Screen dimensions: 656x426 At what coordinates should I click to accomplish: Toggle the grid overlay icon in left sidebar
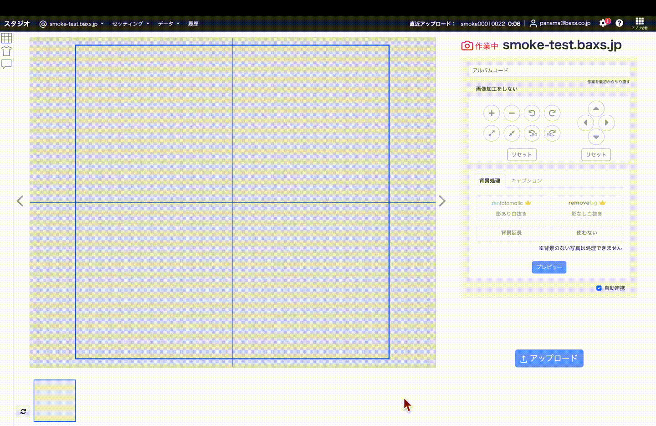point(6,38)
